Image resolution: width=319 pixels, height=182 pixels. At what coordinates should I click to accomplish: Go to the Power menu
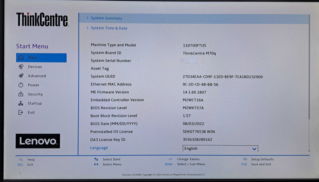click(33, 85)
